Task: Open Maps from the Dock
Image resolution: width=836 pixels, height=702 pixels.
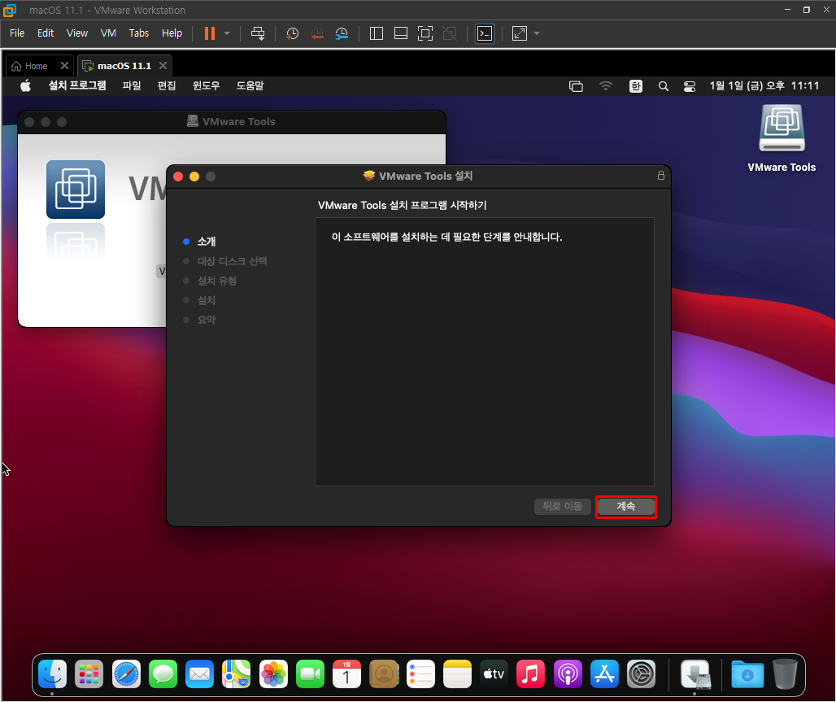Action: [236, 674]
